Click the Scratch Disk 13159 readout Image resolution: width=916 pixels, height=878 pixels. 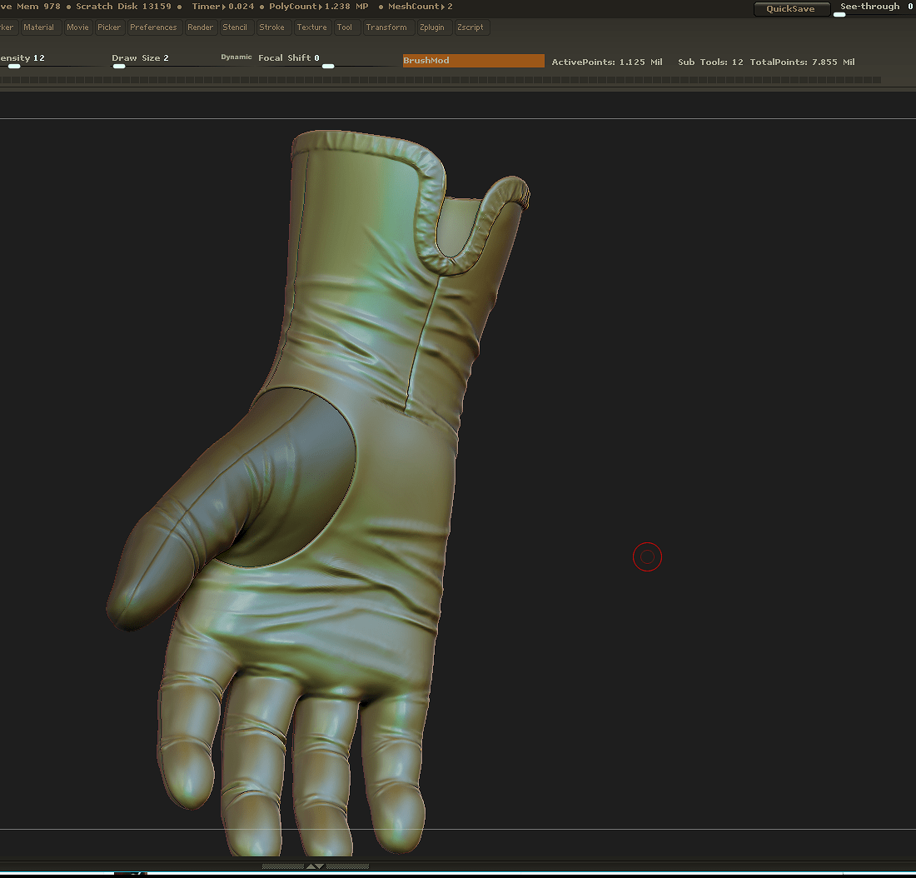point(124,7)
